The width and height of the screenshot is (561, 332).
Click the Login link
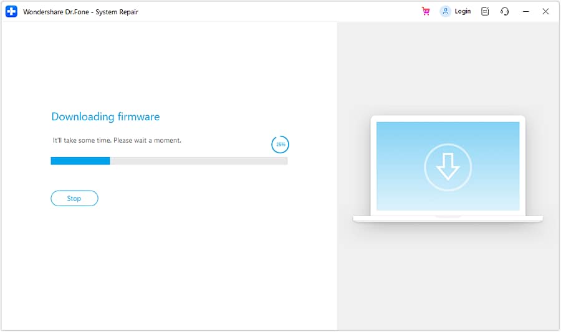tap(463, 11)
